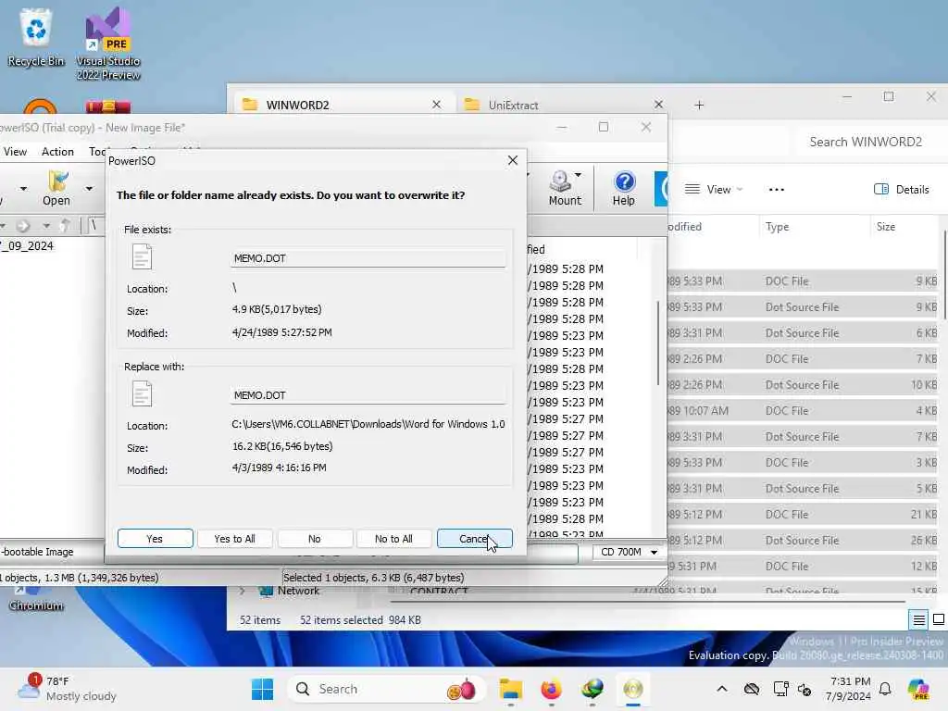This screenshot has height=711, width=948.
Task: Select the 26 KB Dot Source File row
Action: pyautogui.click(x=803, y=541)
